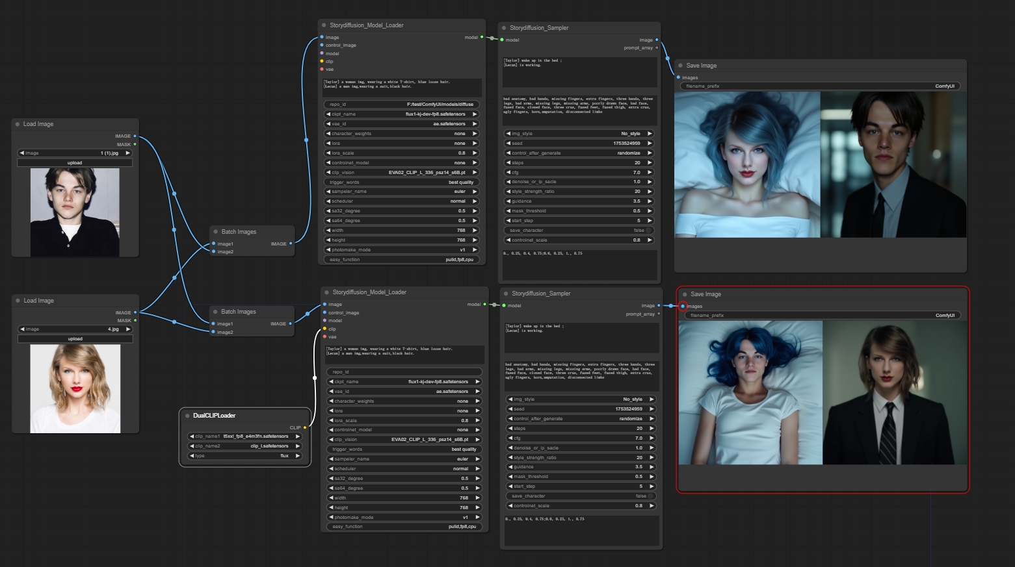This screenshot has width=1015, height=567.
Task: Click IMAGE output port of 1 (1).jpg Load Image
Action: coord(135,136)
